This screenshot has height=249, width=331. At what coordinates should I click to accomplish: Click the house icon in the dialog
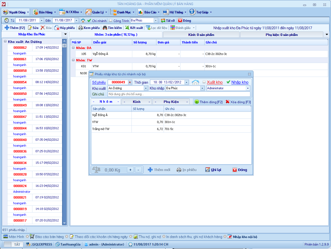click(195, 82)
